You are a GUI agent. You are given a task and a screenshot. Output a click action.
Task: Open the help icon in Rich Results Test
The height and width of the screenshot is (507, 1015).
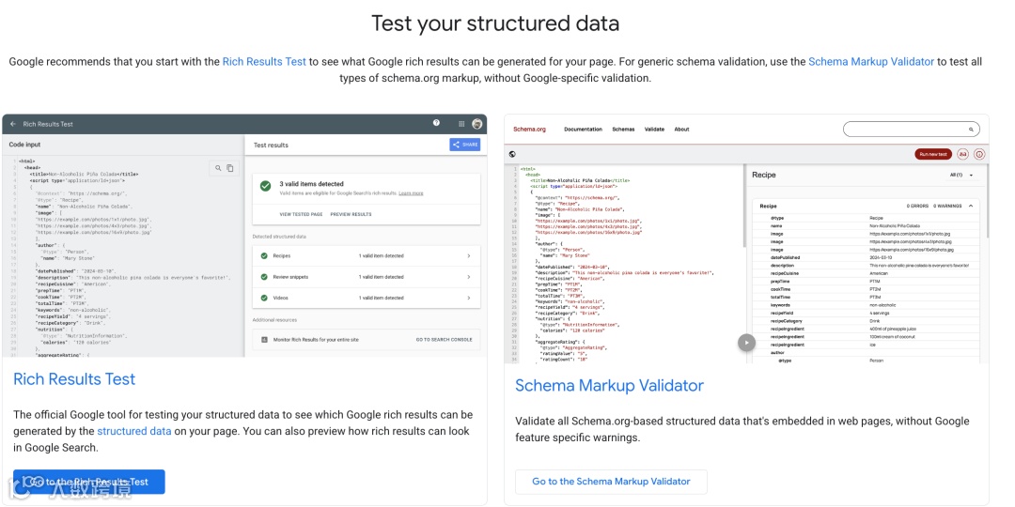point(436,123)
